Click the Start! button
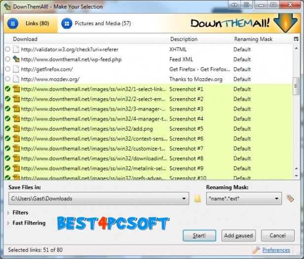 (x=199, y=235)
